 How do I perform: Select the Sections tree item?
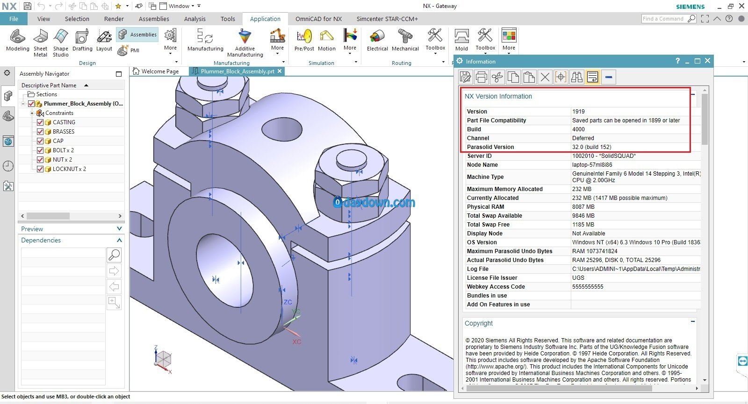(46, 94)
